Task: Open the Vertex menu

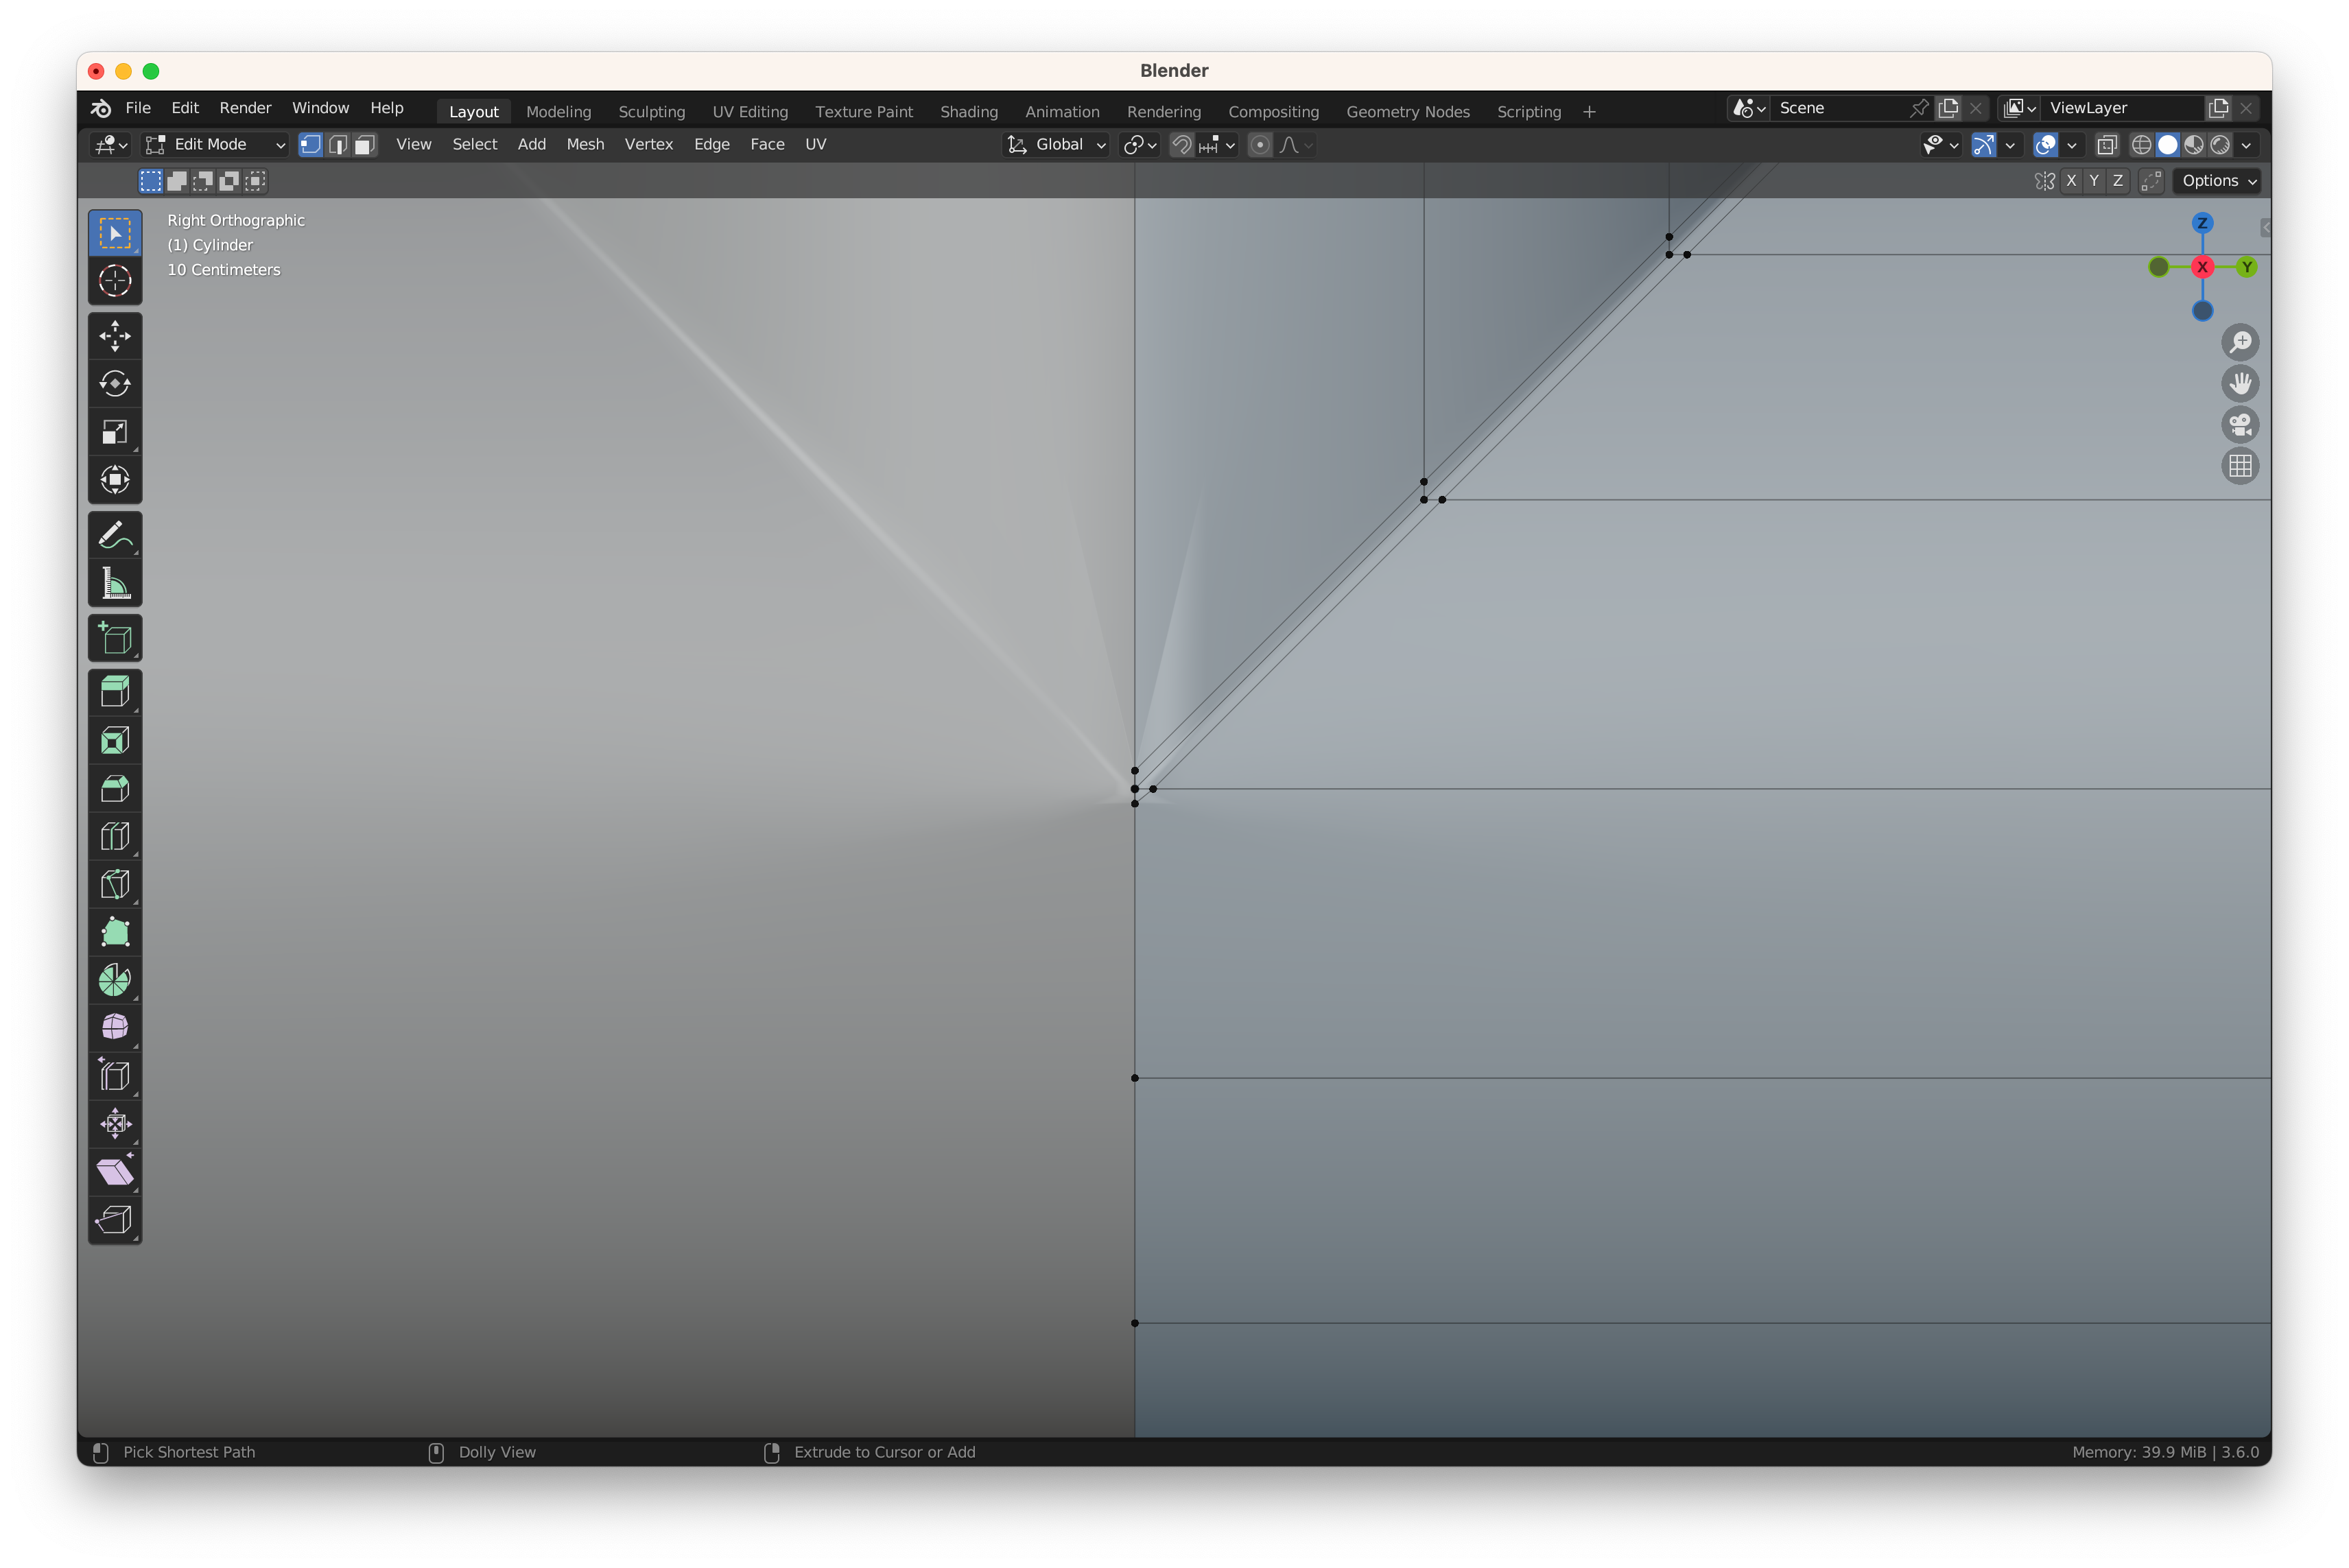Action: pos(648,145)
